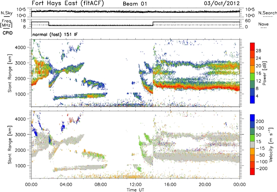Click the 'normal (fast) 151 IF' text
Screen dimensions: 277x192
(x=55, y=34)
